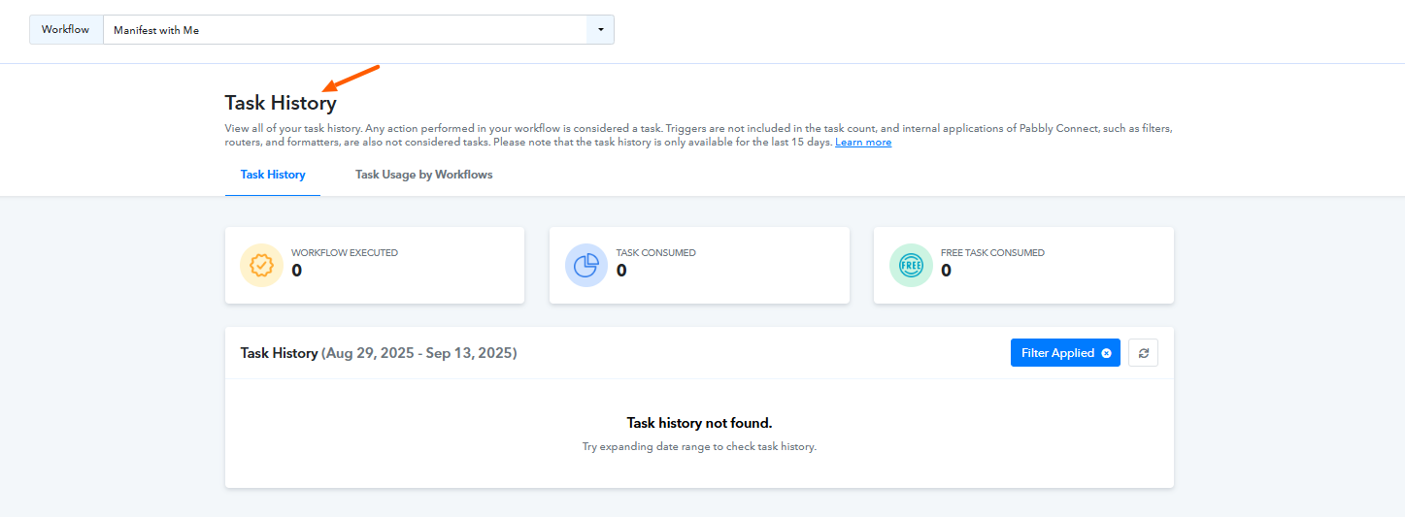Click the refresh icon beside Filter Applied
1405x517 pixels.
[x=1143, y=353]
